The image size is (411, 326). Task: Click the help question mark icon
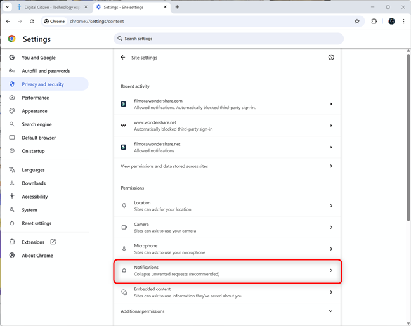coord(331,57)
